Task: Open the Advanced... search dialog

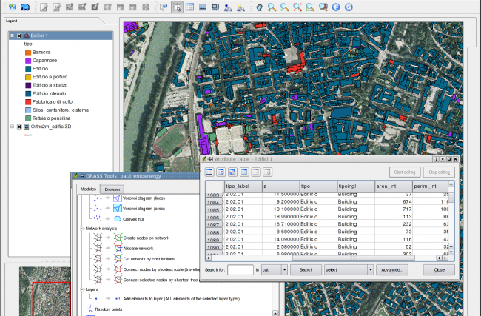Action: (391, 269)
